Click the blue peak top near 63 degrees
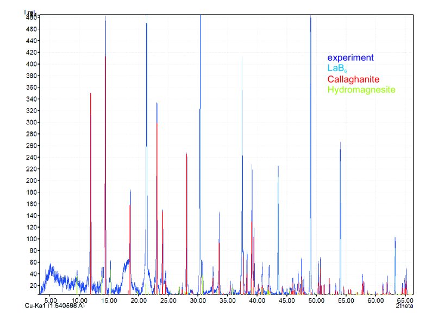 tap(395, 238)
